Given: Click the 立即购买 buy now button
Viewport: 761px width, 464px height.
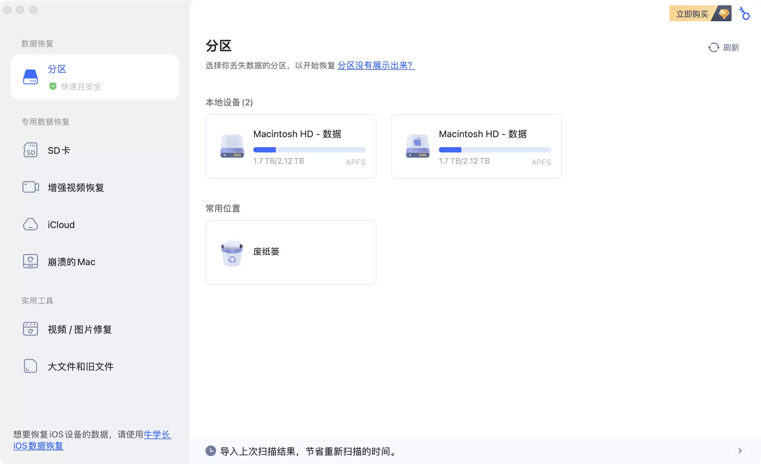Looking at the screenshot, I should [x=700, y=14].
